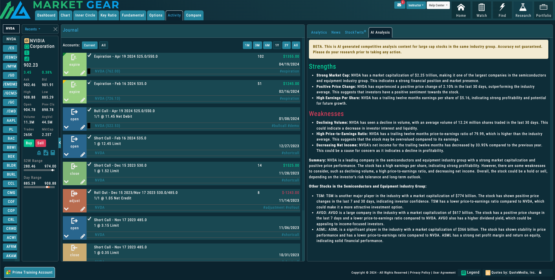
Task: Click the NVDA symbol input field
Action: tap(11, 29)
